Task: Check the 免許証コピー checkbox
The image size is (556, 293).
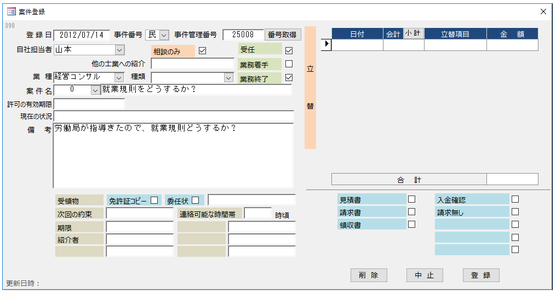Action: (x=154, y=200)
